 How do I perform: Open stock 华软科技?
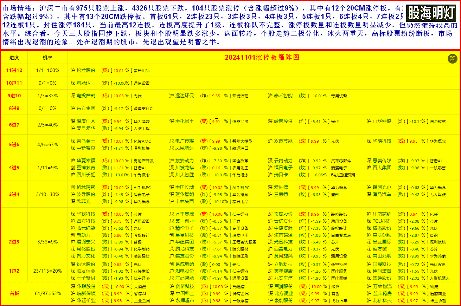pos(86,214)
